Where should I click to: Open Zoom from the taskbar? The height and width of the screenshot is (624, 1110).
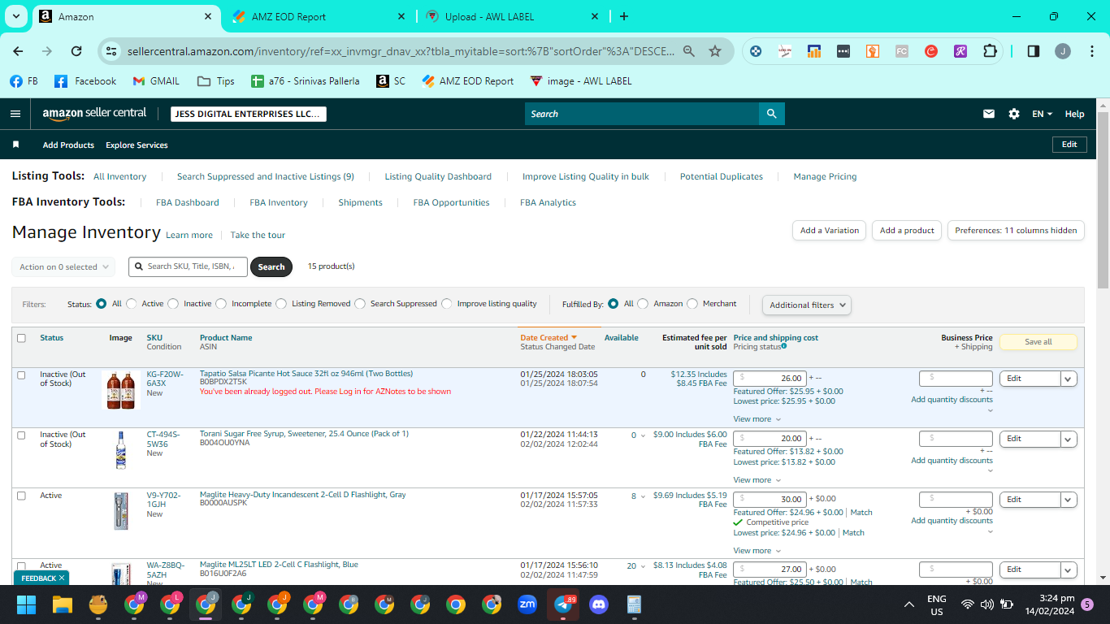pyautogui.click(x=527, y=604)
